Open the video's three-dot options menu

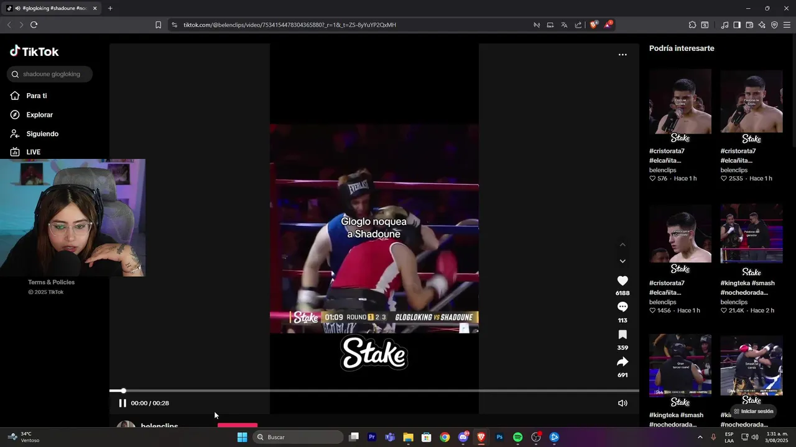pyautogui.click(x=622, y=55)
